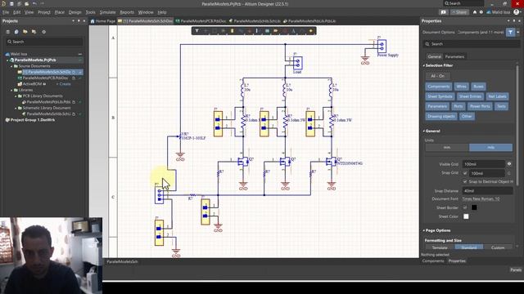
Task: Click the comment icon next to Share
Action: 443,12
